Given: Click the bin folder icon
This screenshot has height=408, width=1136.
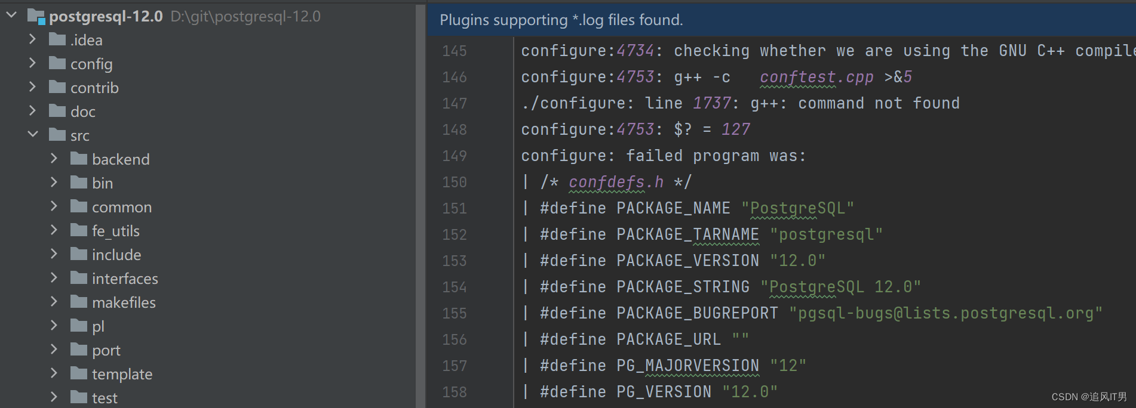Looking at the screenshot, I should [x=79, y=183].
